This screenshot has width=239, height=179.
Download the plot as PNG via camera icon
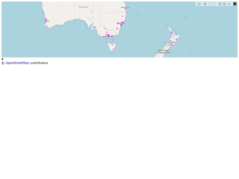(199, 4)
